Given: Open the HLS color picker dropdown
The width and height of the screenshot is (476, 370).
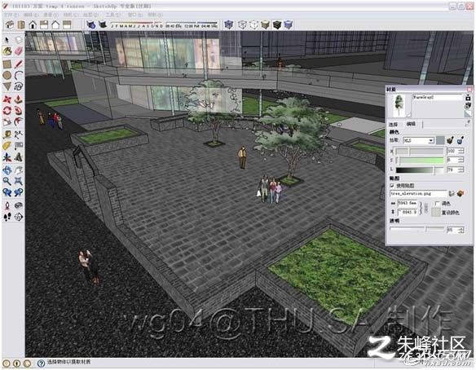Looking at the screenshot, I should 419,140.
